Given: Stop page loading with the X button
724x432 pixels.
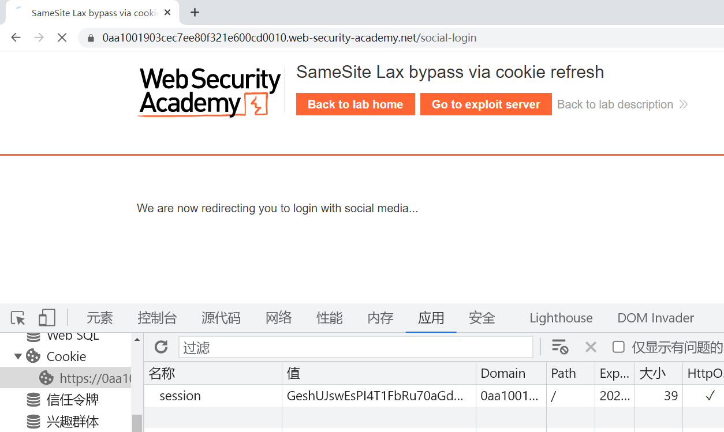Looking at the screenshot, I should click(62, 38).
